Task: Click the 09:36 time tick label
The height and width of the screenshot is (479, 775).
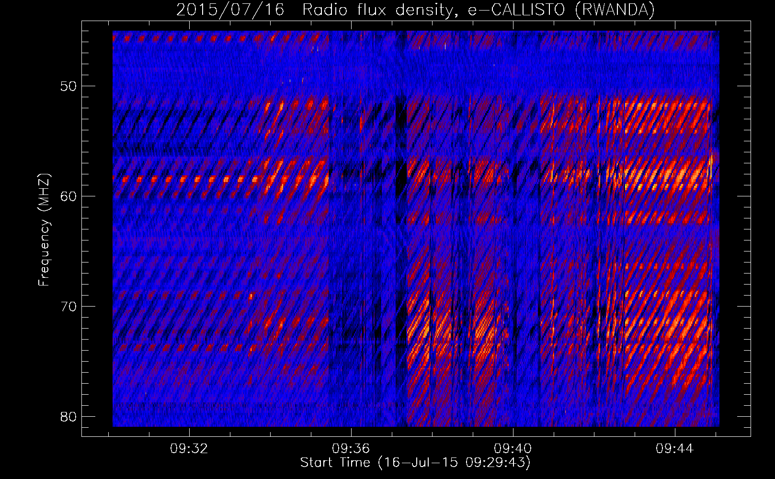Action: [351, 449]
